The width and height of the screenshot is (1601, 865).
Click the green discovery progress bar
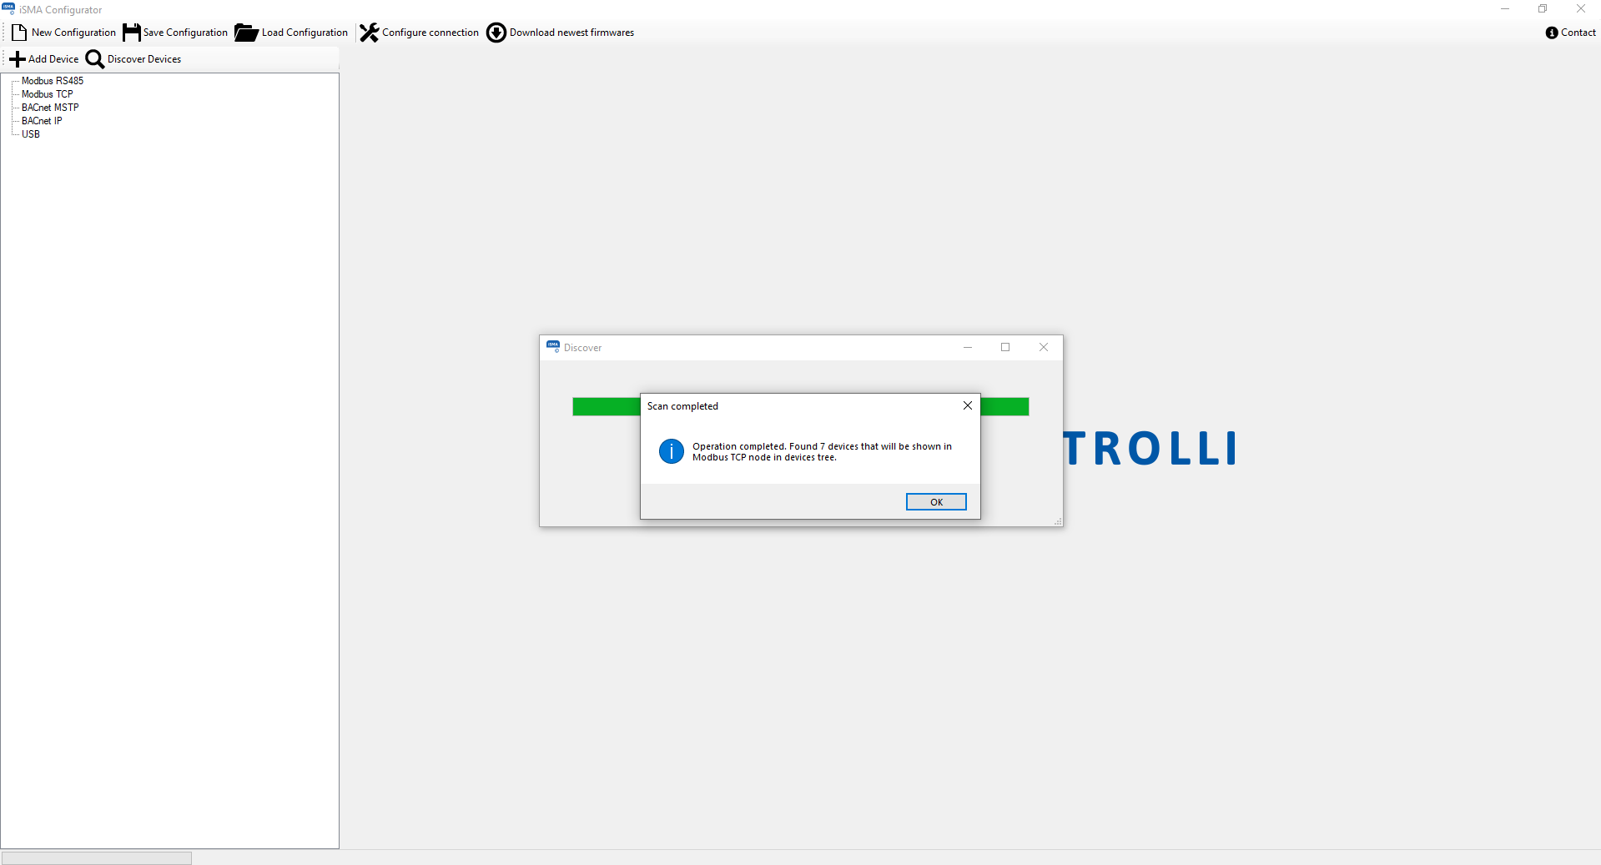click(606, 407)
